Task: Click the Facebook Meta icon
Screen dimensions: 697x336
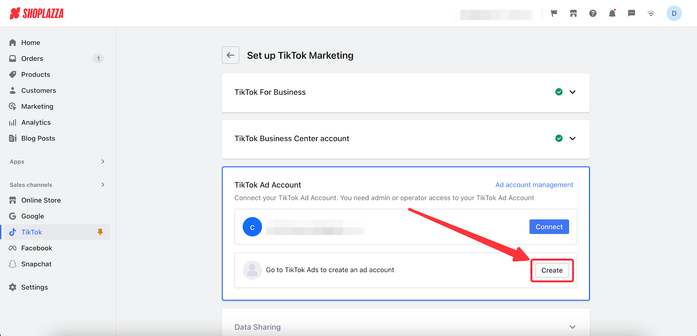Action: click(13, 248)
